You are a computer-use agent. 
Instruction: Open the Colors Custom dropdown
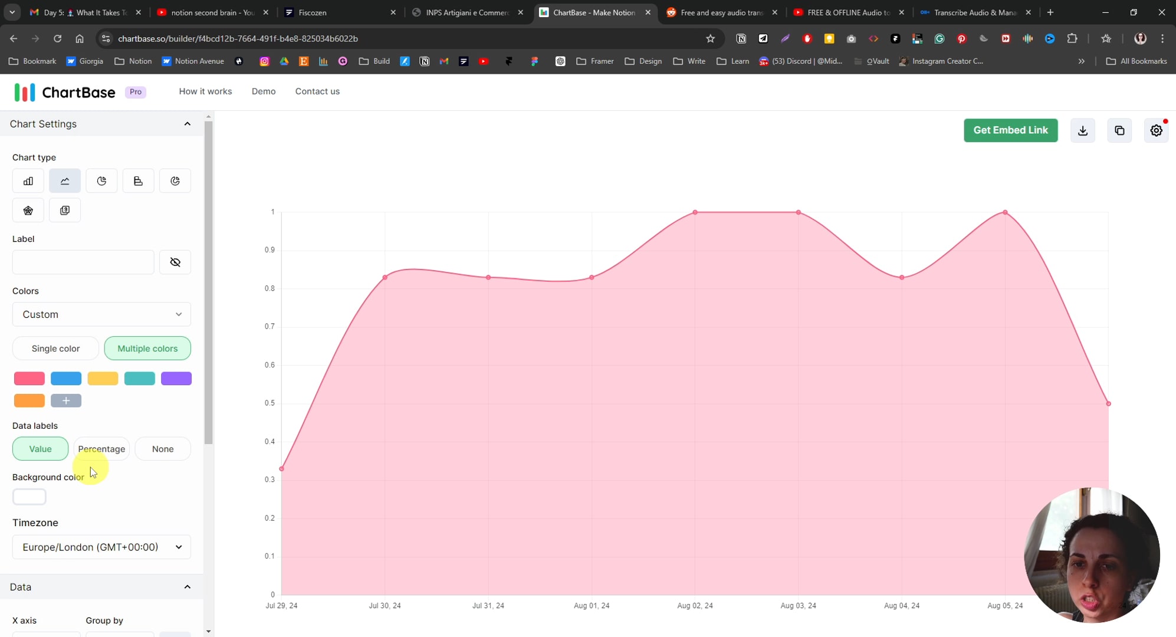pos(101,314)
